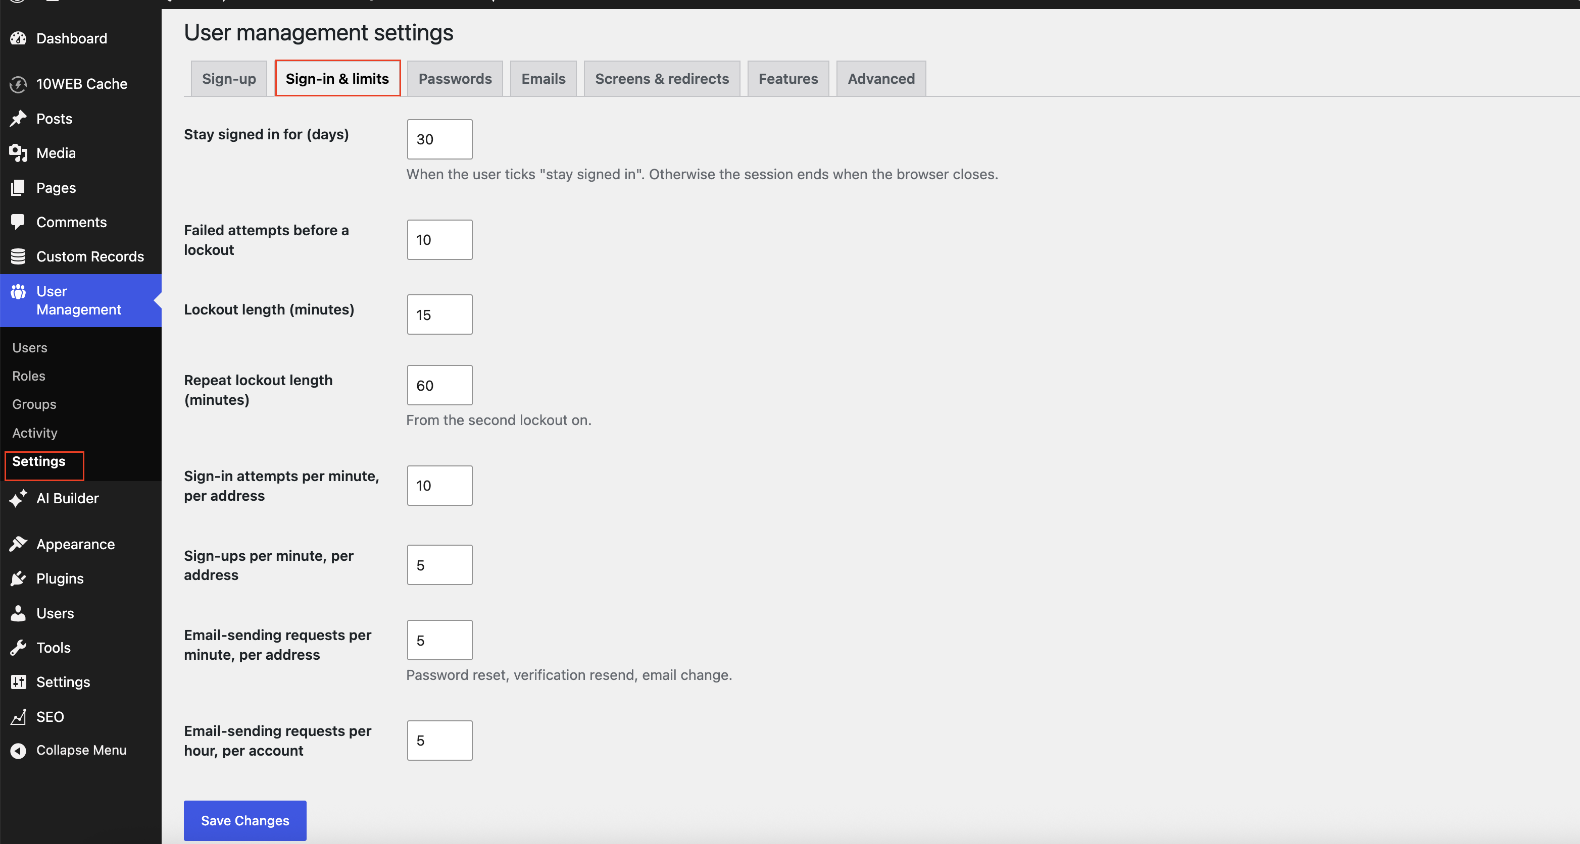Open the Emails tab
This screenshot has width=1580, height=844.
click(544, 78)
